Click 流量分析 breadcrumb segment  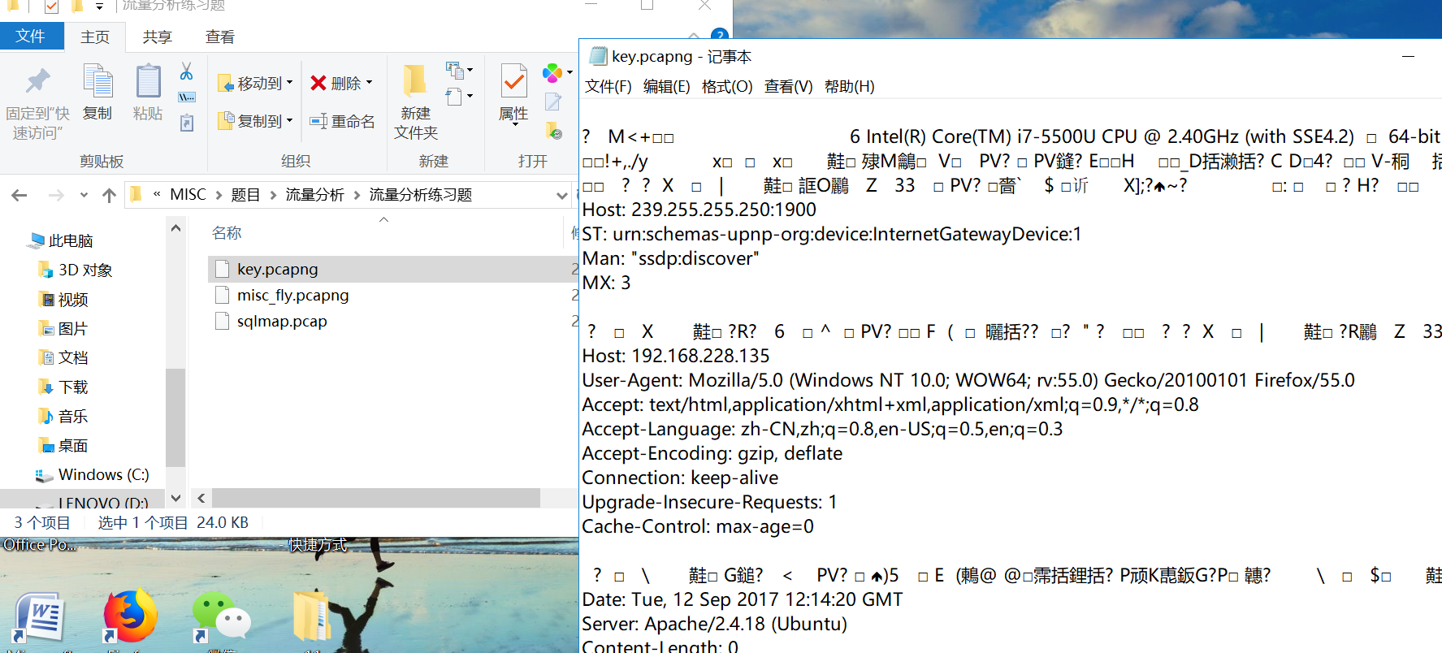pyautogui.click(x=315, y=195)
